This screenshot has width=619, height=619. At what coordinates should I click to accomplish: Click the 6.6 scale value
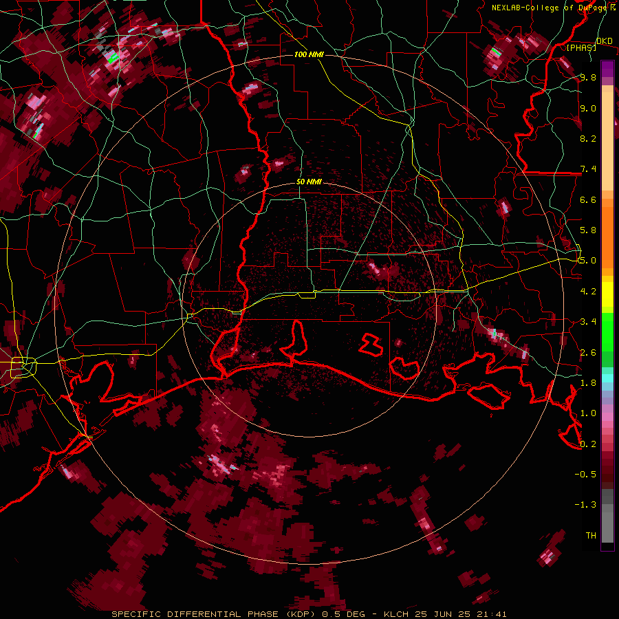588,199
